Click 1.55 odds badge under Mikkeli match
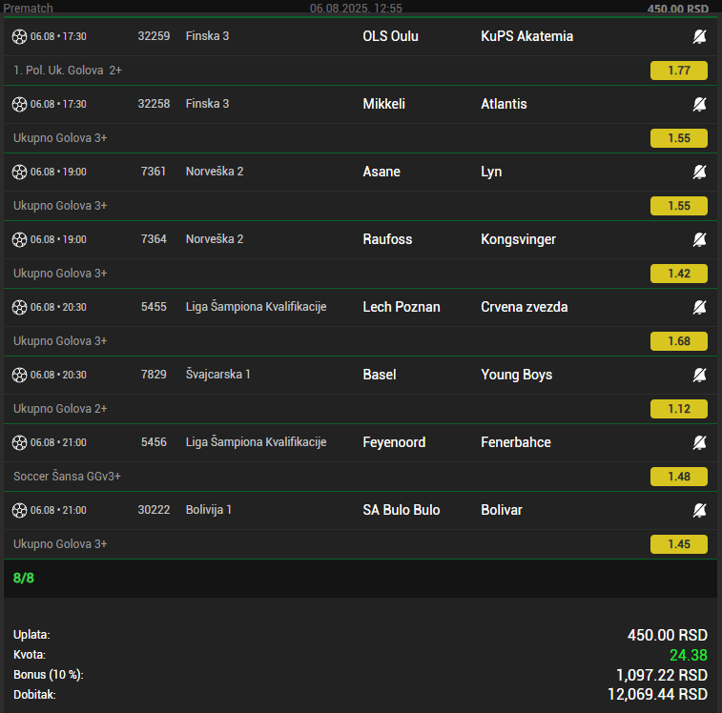Screen dimensions: 722x713 pos(679,138)
